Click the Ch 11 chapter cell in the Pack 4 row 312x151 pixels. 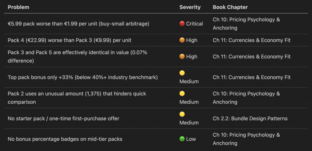(x=252, y=40)
